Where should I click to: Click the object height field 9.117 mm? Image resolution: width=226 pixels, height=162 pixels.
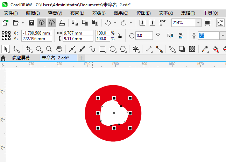[x=78, y=38]
